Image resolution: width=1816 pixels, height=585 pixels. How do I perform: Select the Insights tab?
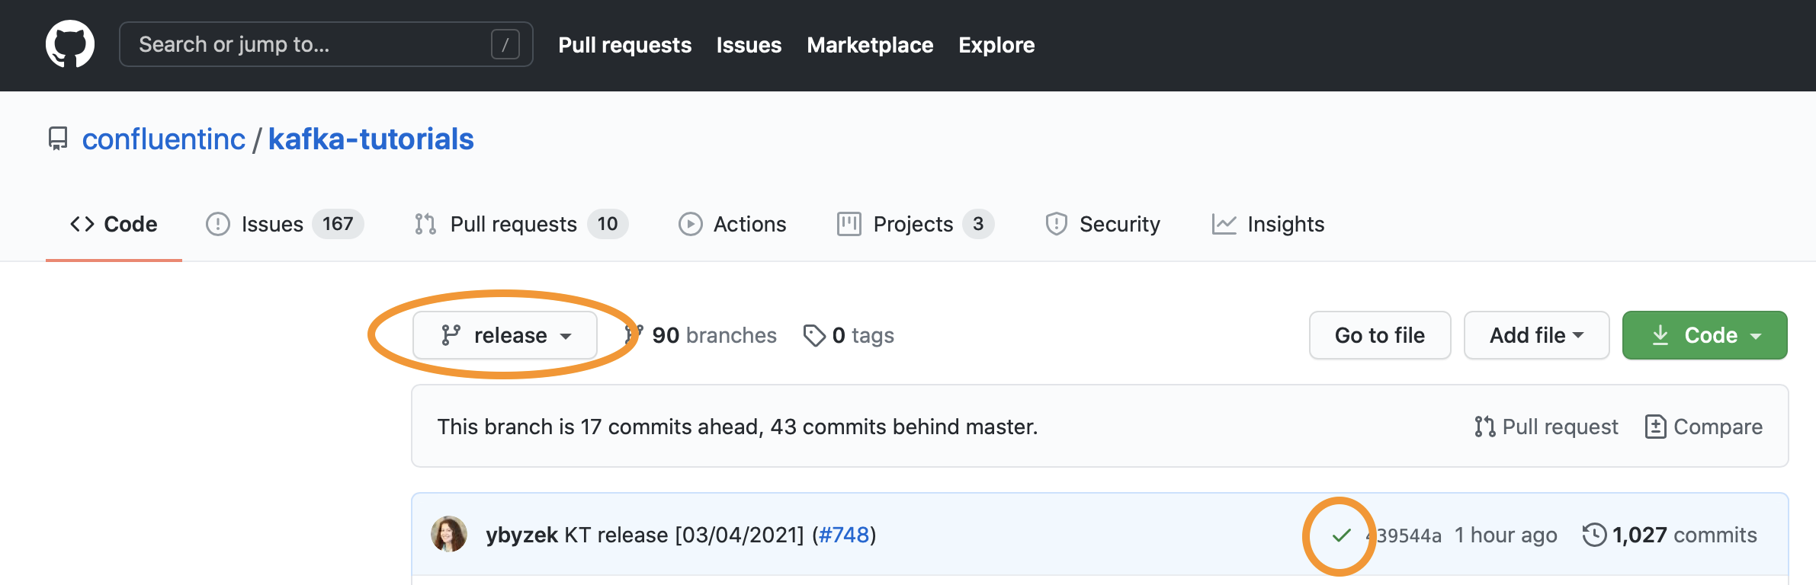1269,224
